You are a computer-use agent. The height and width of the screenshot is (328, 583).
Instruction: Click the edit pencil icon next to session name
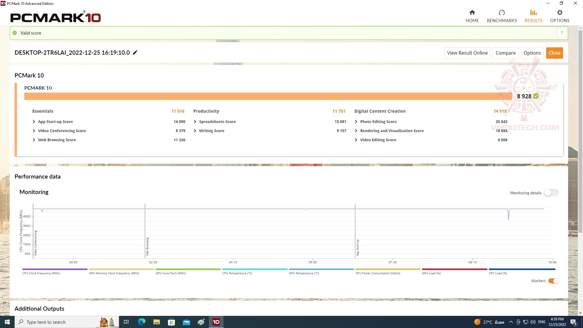pos(136,53)
